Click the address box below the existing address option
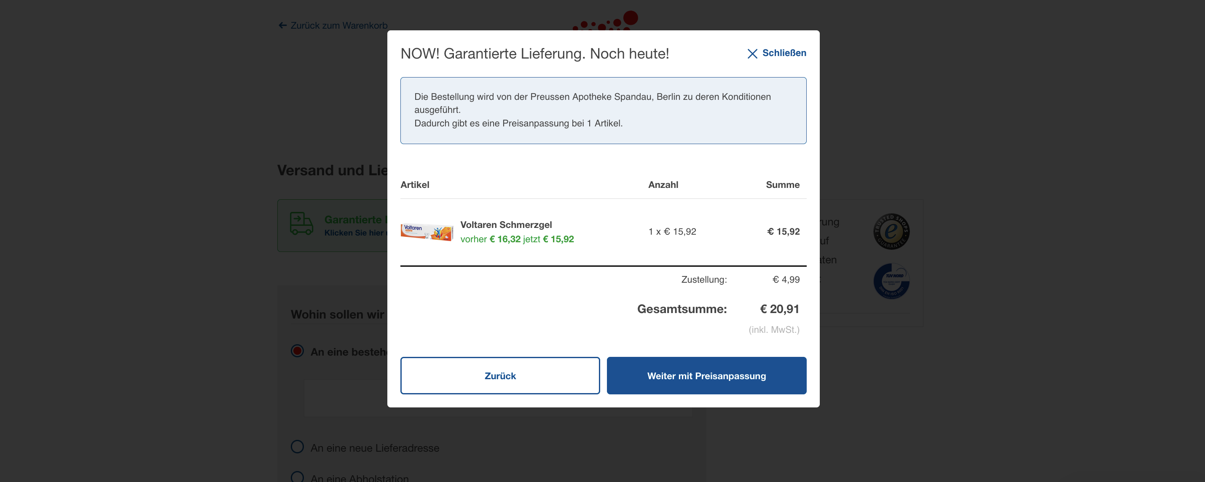This screenshot has height=482, width=1205. point(345,397)
